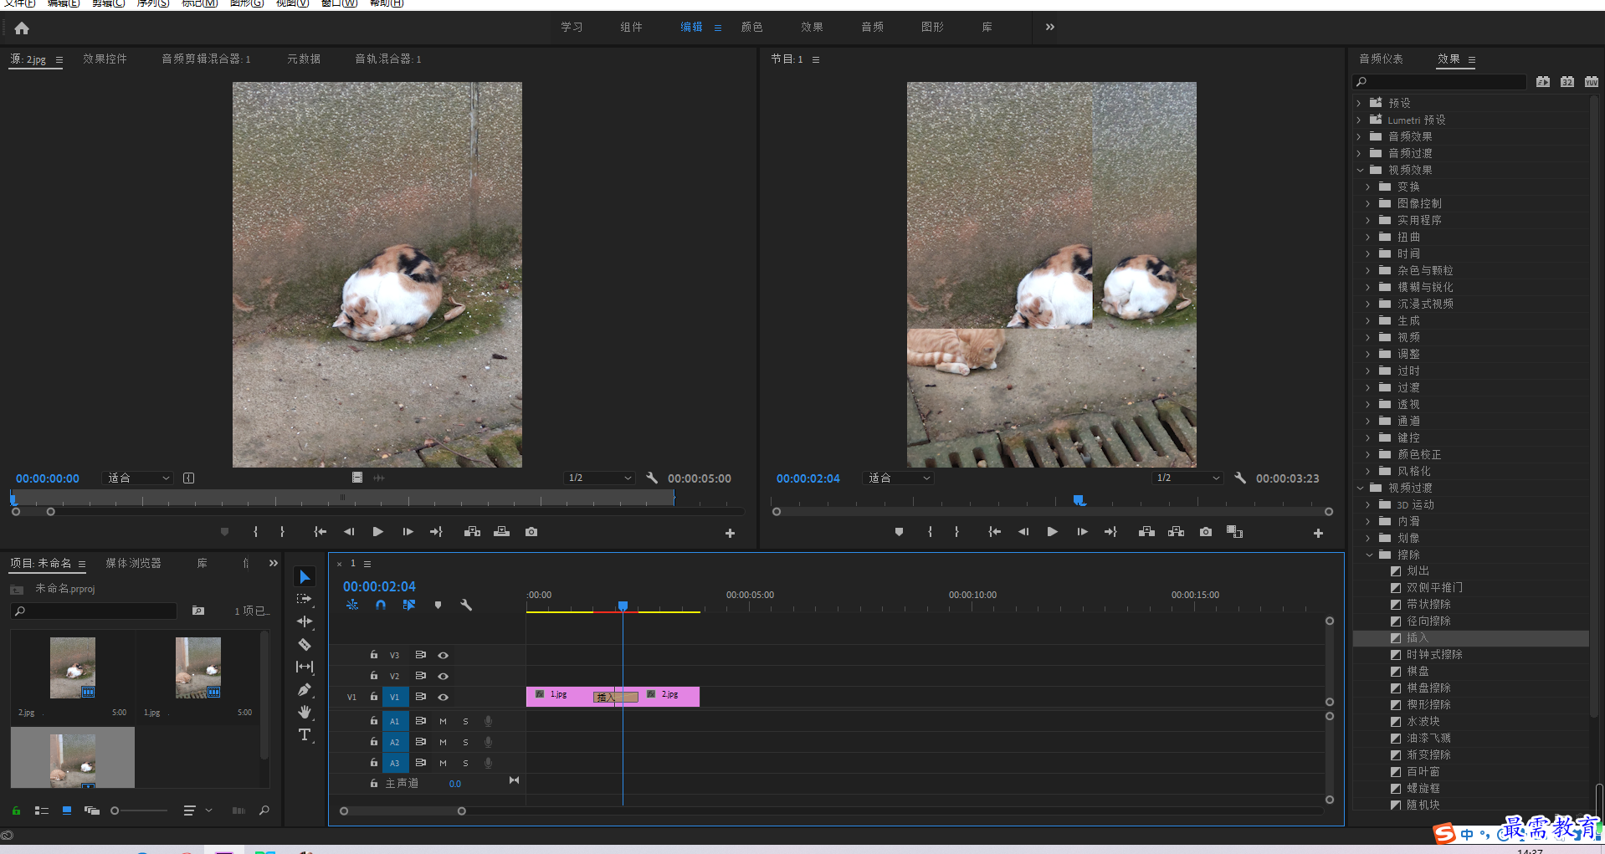Select the Pen tool
Viewport: 1605px width, 854px height.
click(305, 689)
